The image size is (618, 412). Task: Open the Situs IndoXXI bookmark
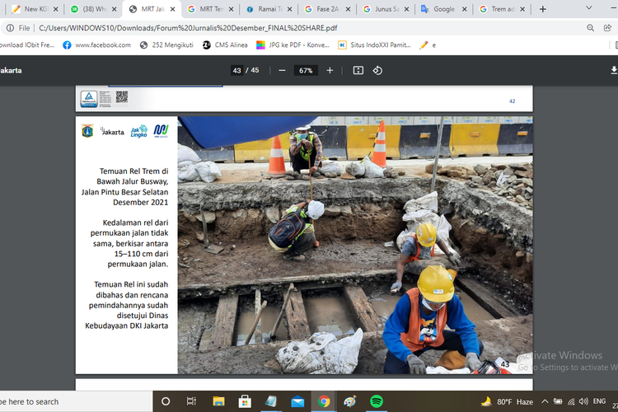[374, 45]
